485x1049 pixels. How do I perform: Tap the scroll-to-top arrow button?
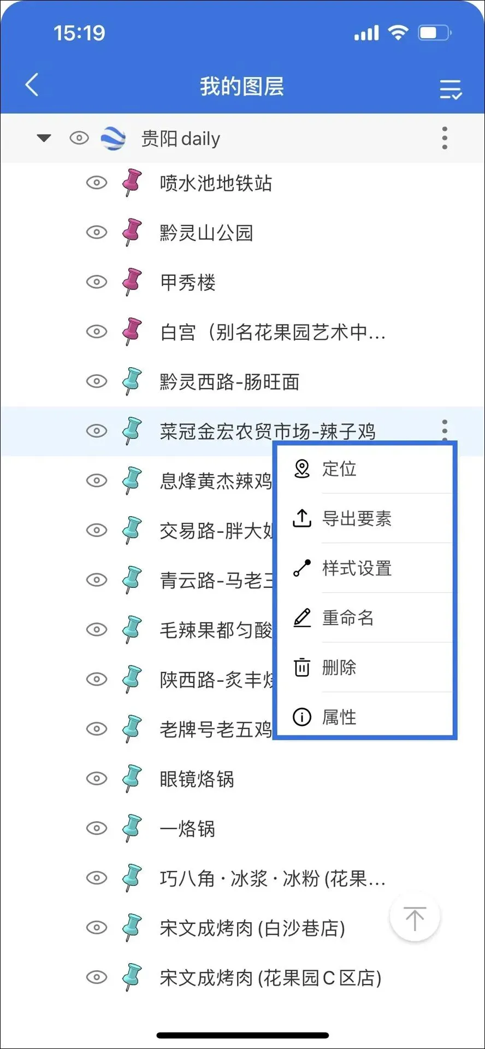click(x=415, y=917)
